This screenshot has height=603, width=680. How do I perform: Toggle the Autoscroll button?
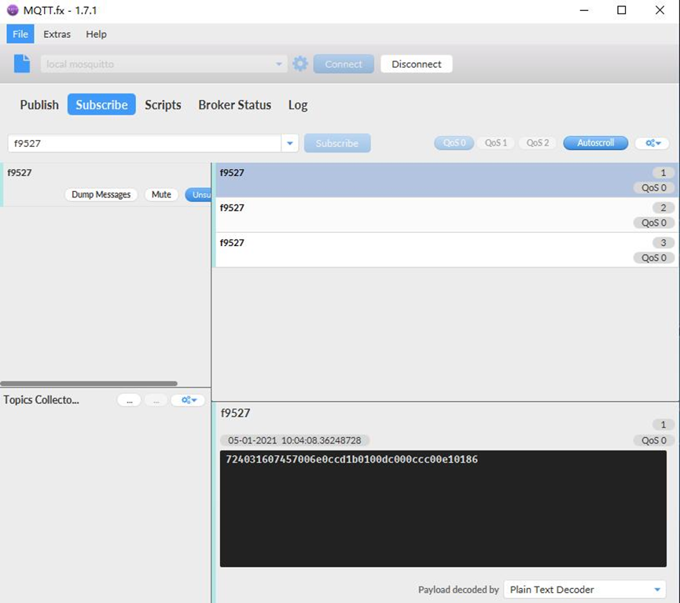click(595, 143)
